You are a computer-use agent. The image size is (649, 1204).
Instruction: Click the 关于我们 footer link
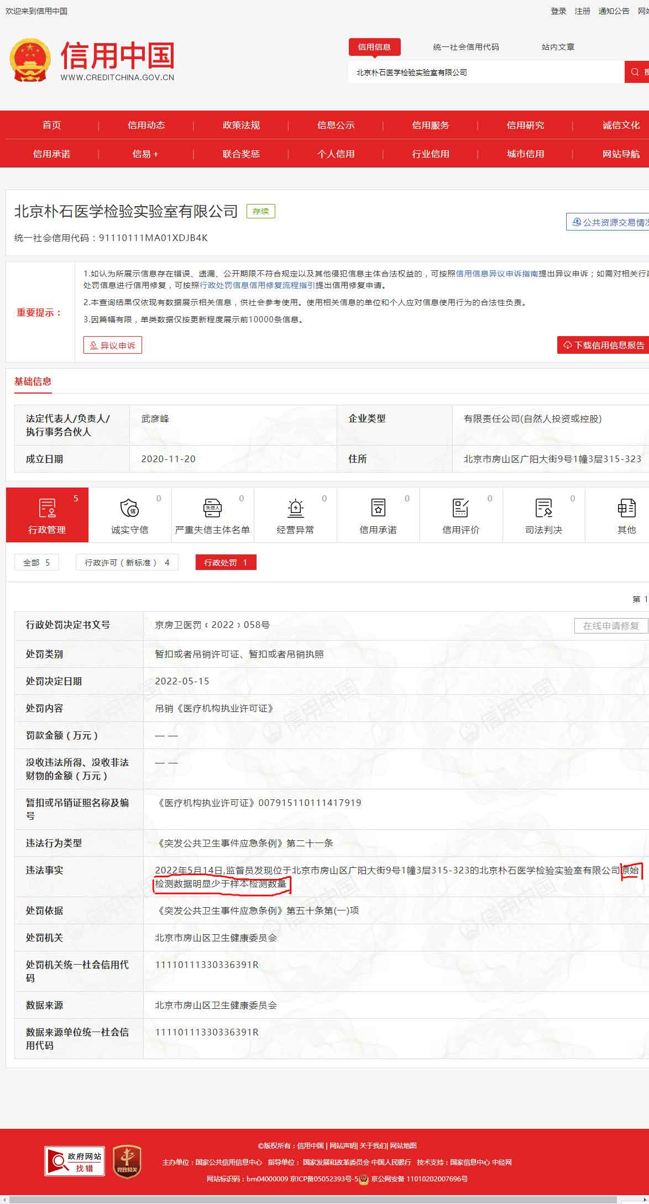pos(373,1145)
